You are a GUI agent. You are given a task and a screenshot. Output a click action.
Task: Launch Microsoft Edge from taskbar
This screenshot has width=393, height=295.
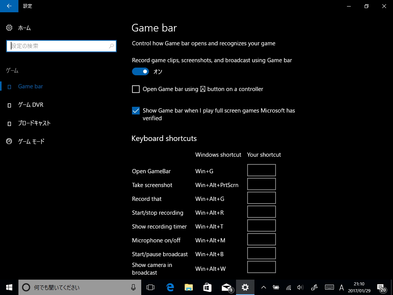(170, 287)
